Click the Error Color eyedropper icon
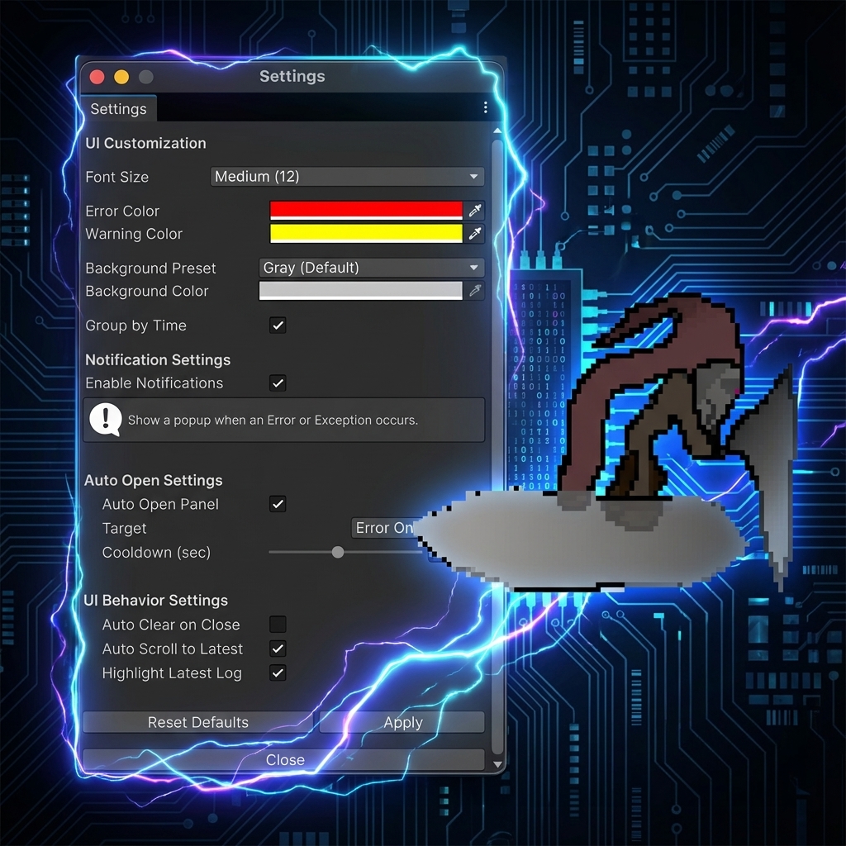This screenshot has width=846, height=846. [x=475, y=210]
